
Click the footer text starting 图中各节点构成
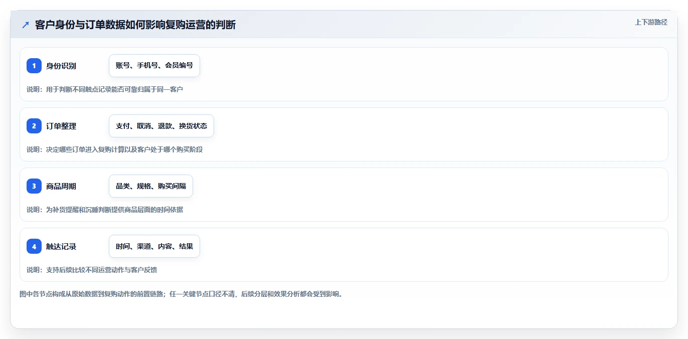tap(182, 294)
